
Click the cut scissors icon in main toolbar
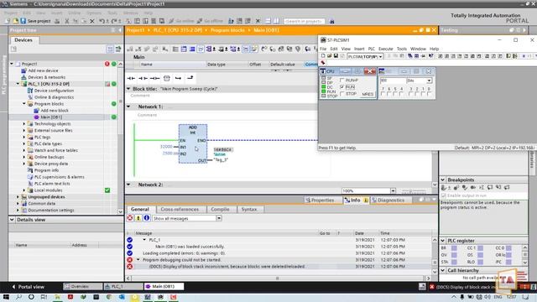[67, 21]
